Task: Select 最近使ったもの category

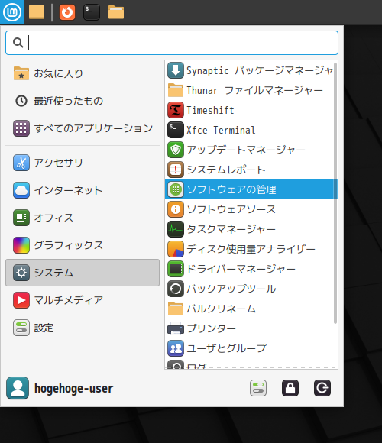Action: pyautogui.click(x=83, y=101)
